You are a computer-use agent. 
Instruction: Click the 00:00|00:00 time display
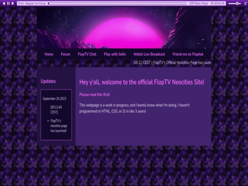coord(218,3)
